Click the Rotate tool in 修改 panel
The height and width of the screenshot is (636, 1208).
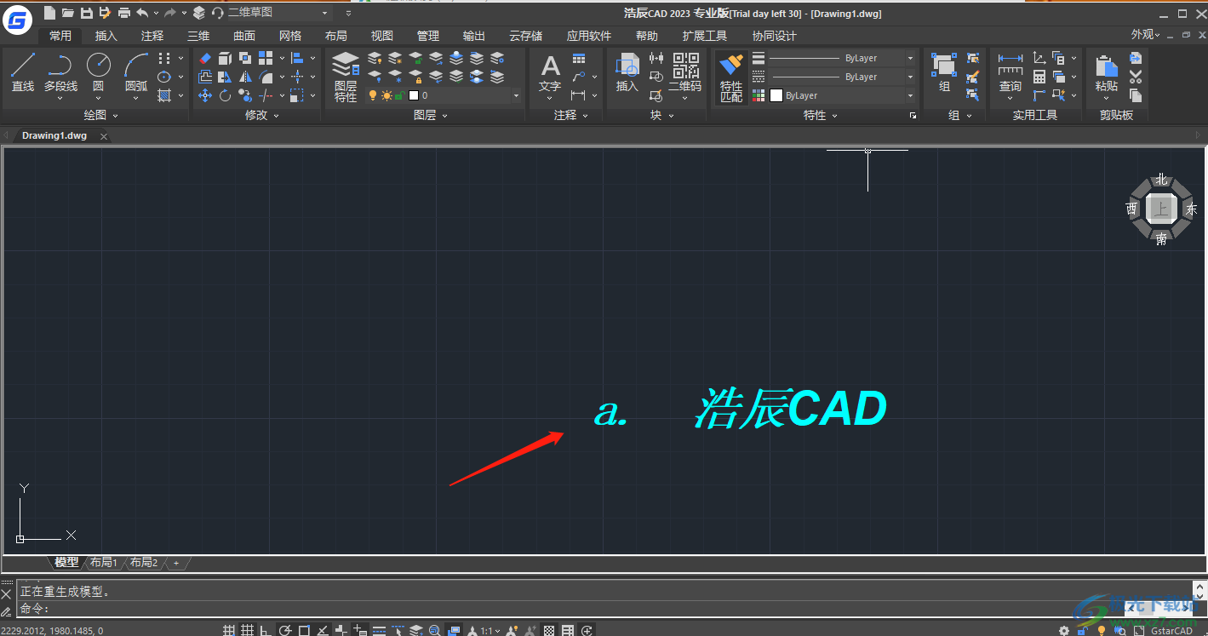[x=226, y=95]
